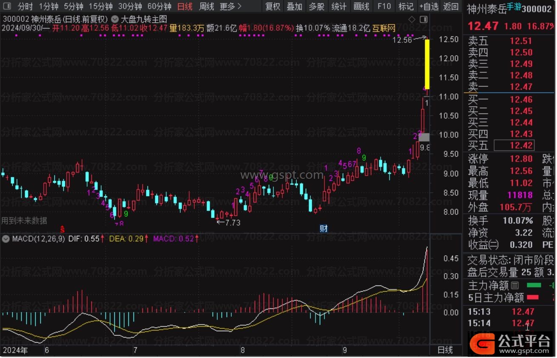Click the 返回 back button
Screen dimensions: 557x358
point(451,6)
